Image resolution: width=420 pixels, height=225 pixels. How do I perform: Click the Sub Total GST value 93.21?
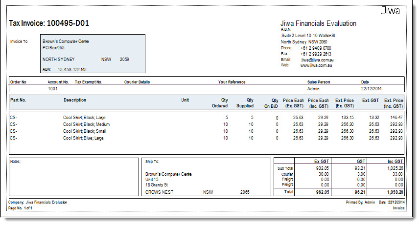pos(360,168)
